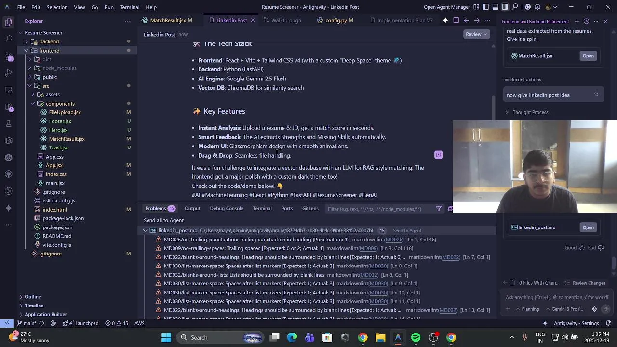
Task: Navigate forward with right arrow in editor toolbar
Action: (477, 20)
